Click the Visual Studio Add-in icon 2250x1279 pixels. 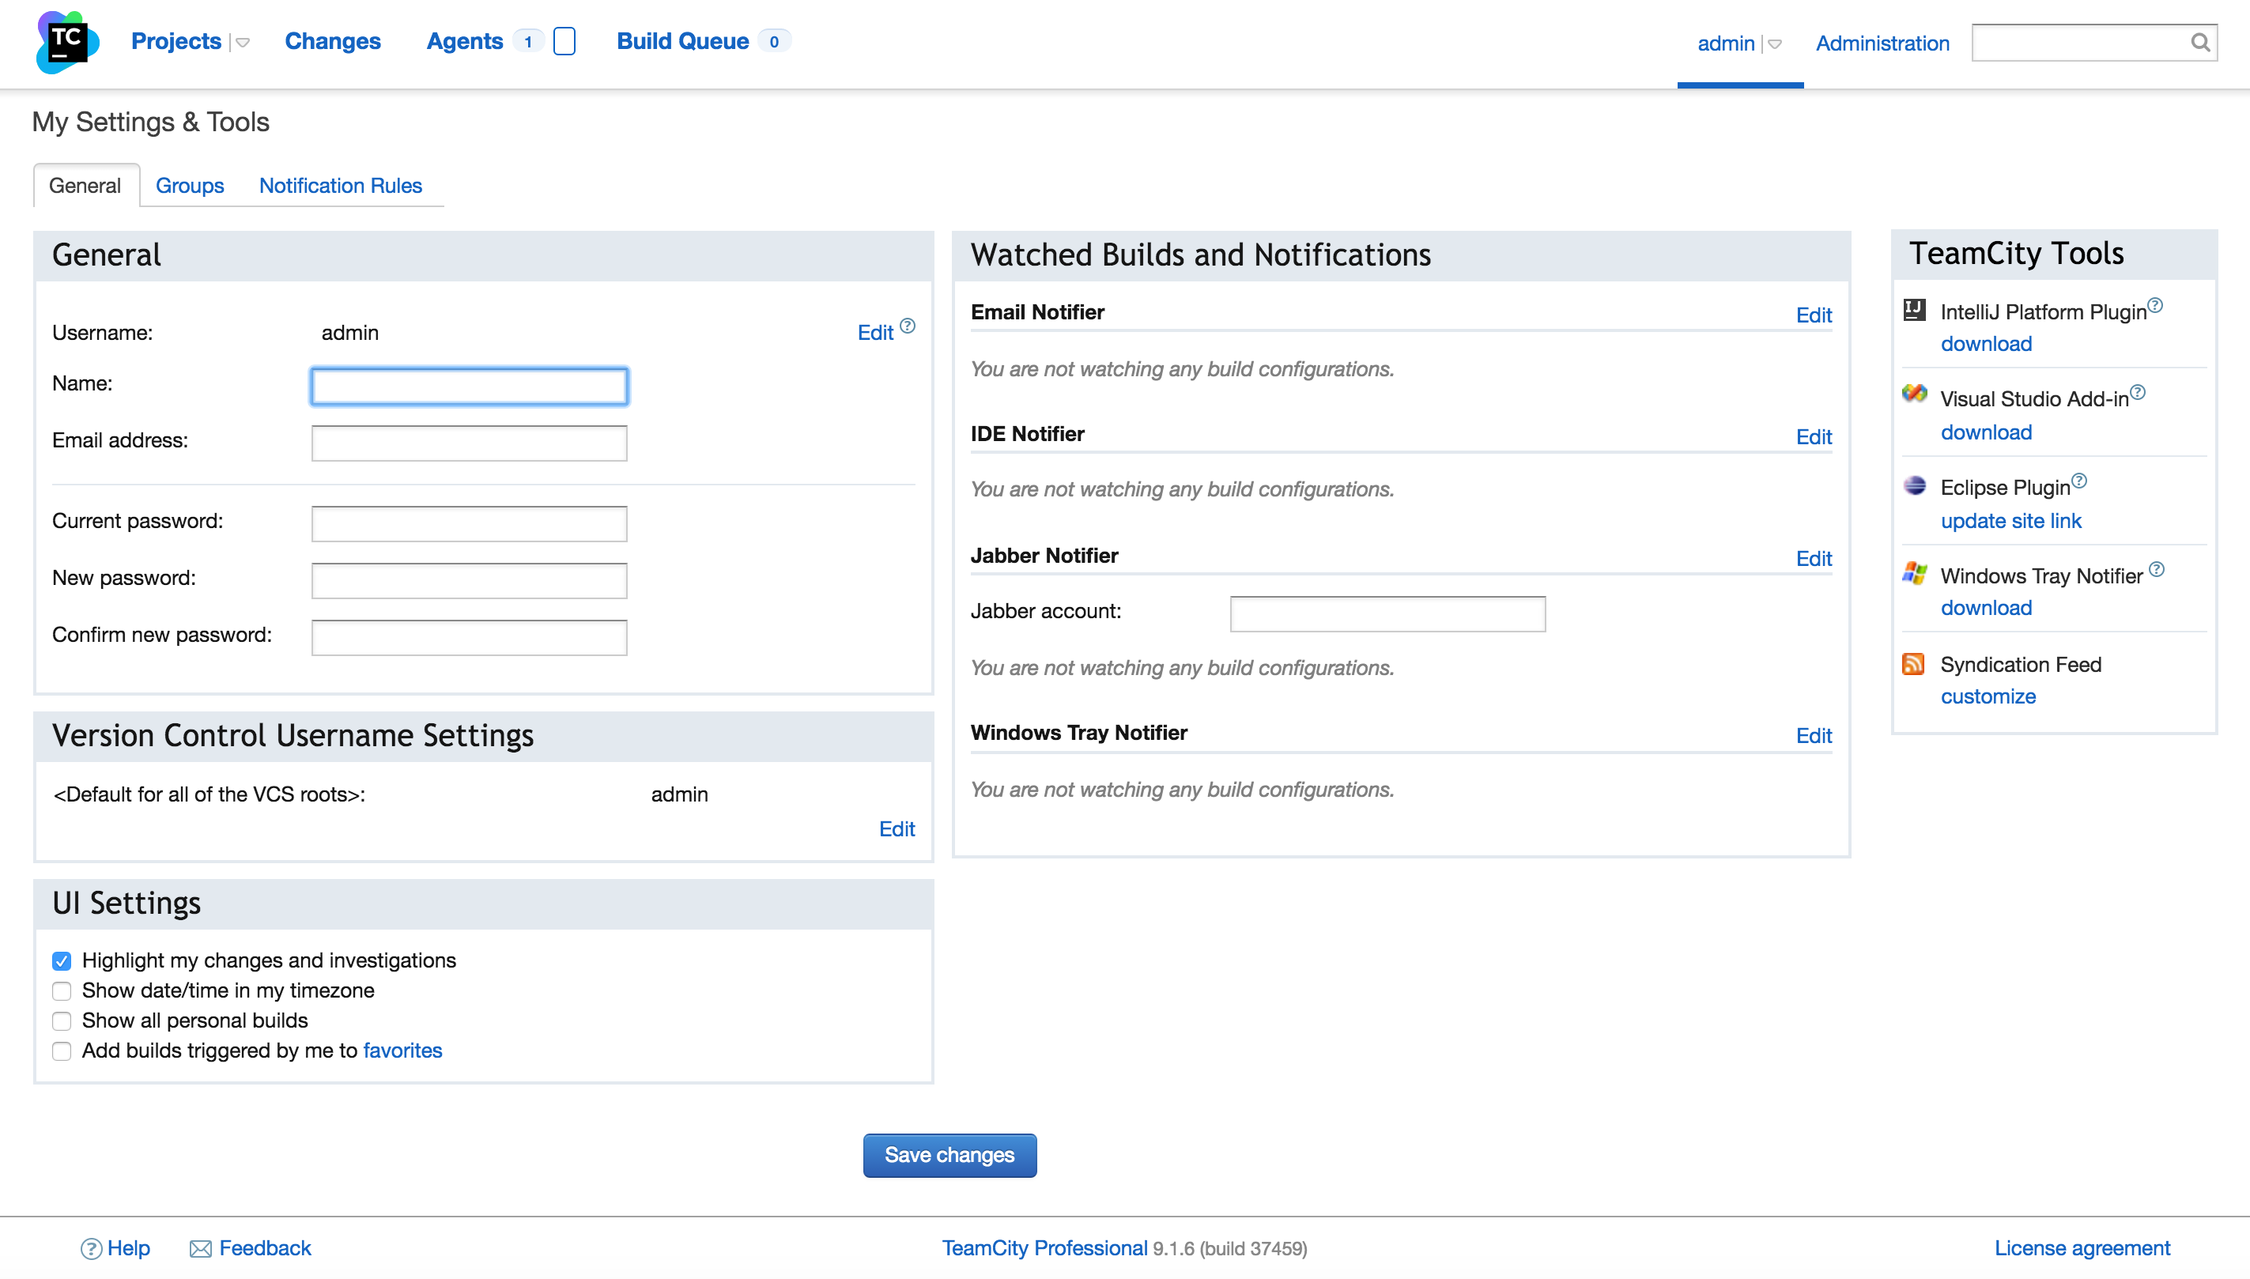[1914, 394]
